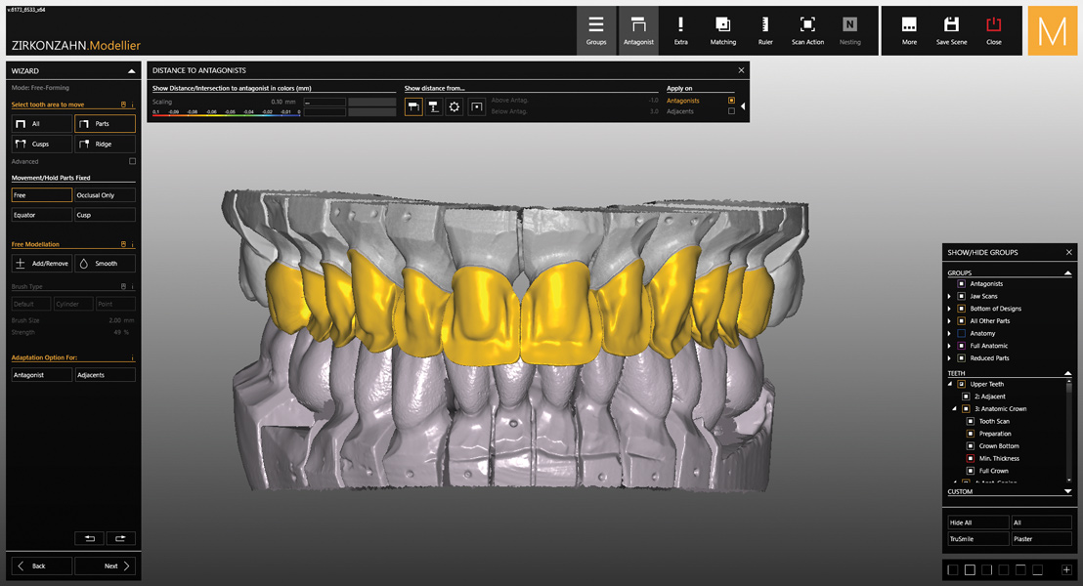Close the Distance to Antagonists panel
Screen dimensions: 1083x586
741,70
